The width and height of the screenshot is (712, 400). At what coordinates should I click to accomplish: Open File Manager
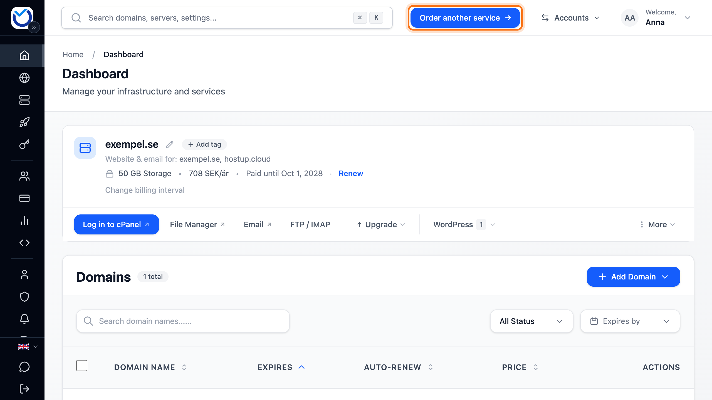click(x=197, y=224)
